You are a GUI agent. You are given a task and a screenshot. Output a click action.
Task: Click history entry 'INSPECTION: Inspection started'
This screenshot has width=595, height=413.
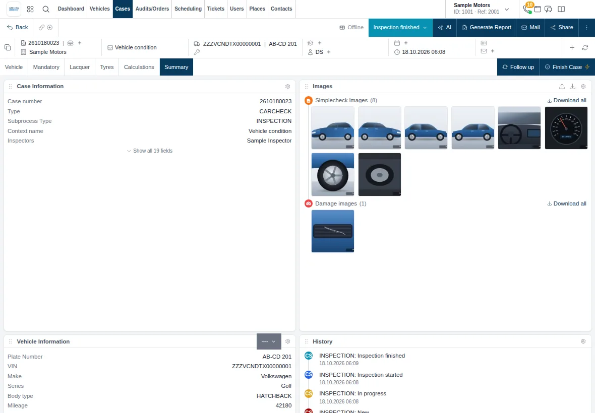point(361,375)
